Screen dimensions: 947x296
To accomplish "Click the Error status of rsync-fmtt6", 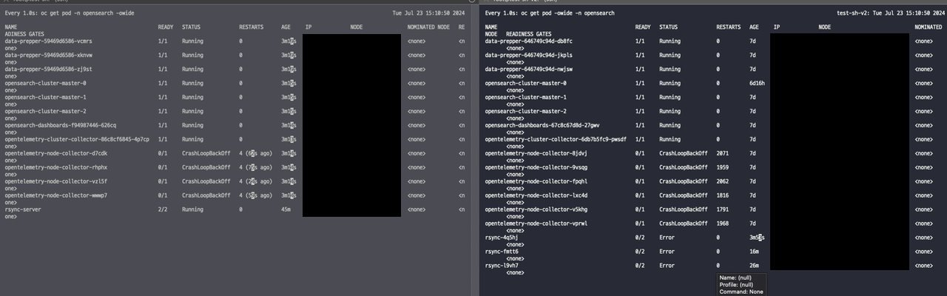I will tap(667, 252).
